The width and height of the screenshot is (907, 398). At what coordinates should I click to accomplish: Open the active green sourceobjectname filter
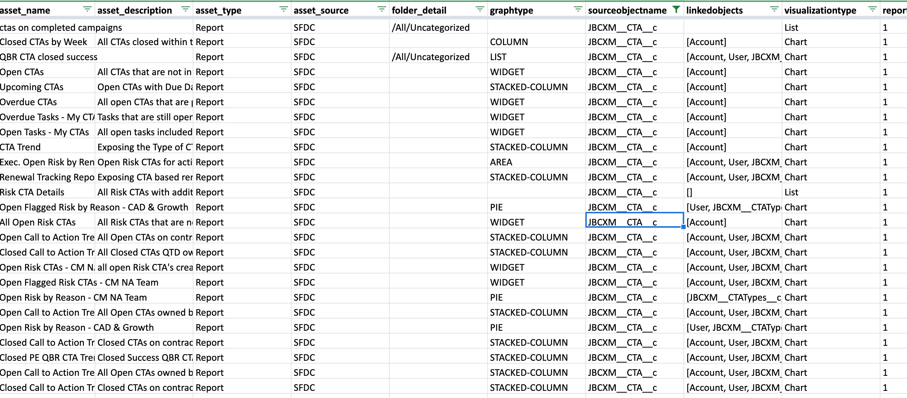point(676,9)
